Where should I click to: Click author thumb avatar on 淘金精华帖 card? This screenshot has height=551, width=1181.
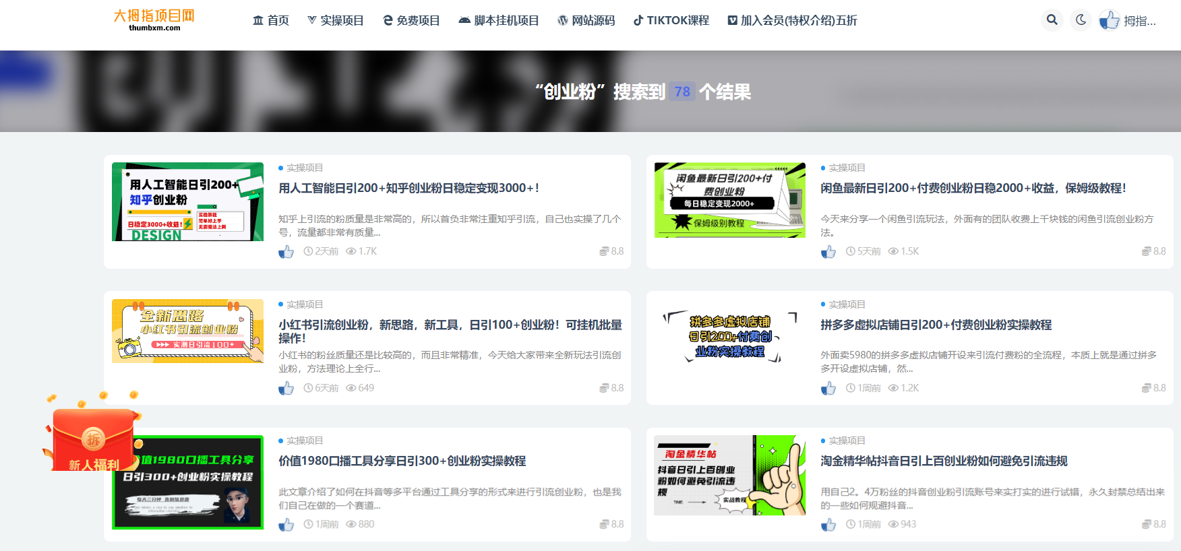(x=828, y=524)
